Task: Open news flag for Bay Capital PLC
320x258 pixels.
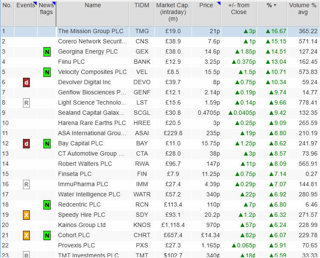Action: pos(47,144)
